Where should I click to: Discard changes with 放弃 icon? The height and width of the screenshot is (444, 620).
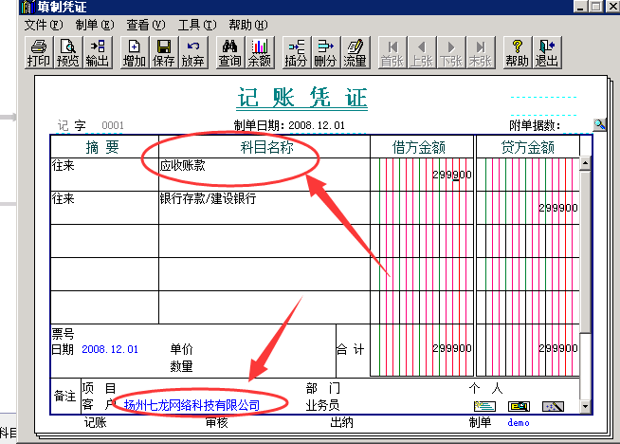pyautogui.click(x=193, y=52)
